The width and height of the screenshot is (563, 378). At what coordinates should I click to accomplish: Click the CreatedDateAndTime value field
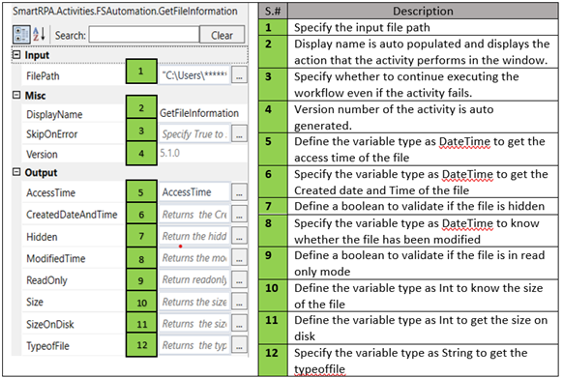194,215
